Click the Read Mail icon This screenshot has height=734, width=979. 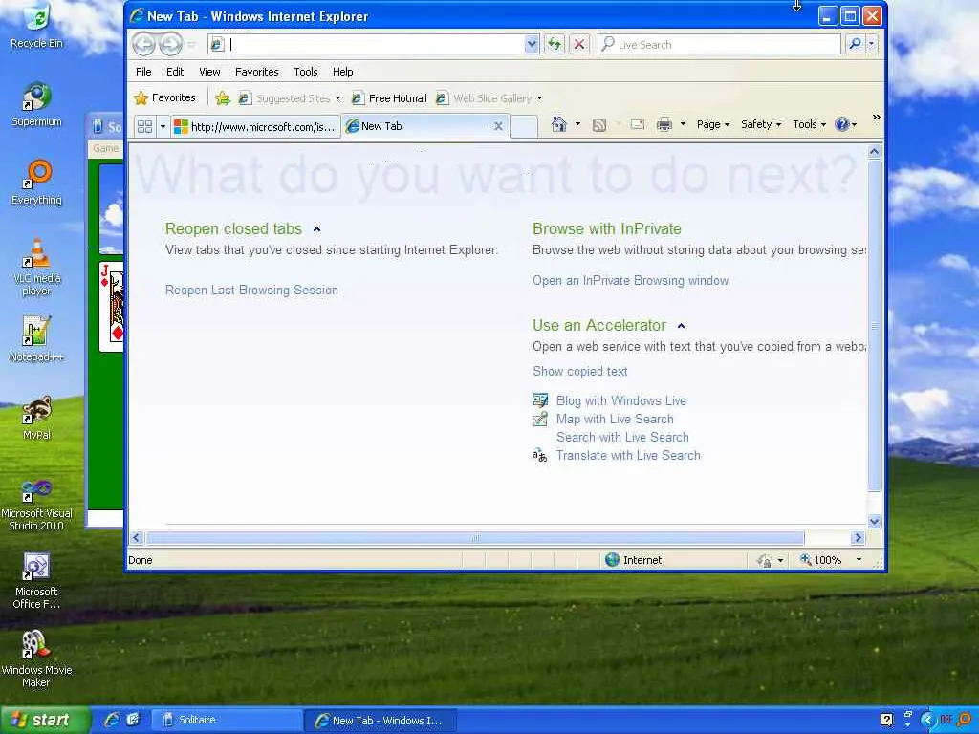[638, 125]
